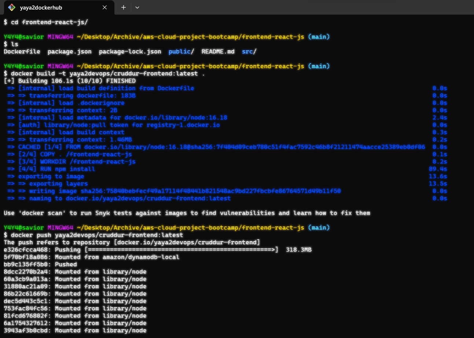Click the '[4/4] RUN npm install' step
The image size is (474, 338).
51,169
